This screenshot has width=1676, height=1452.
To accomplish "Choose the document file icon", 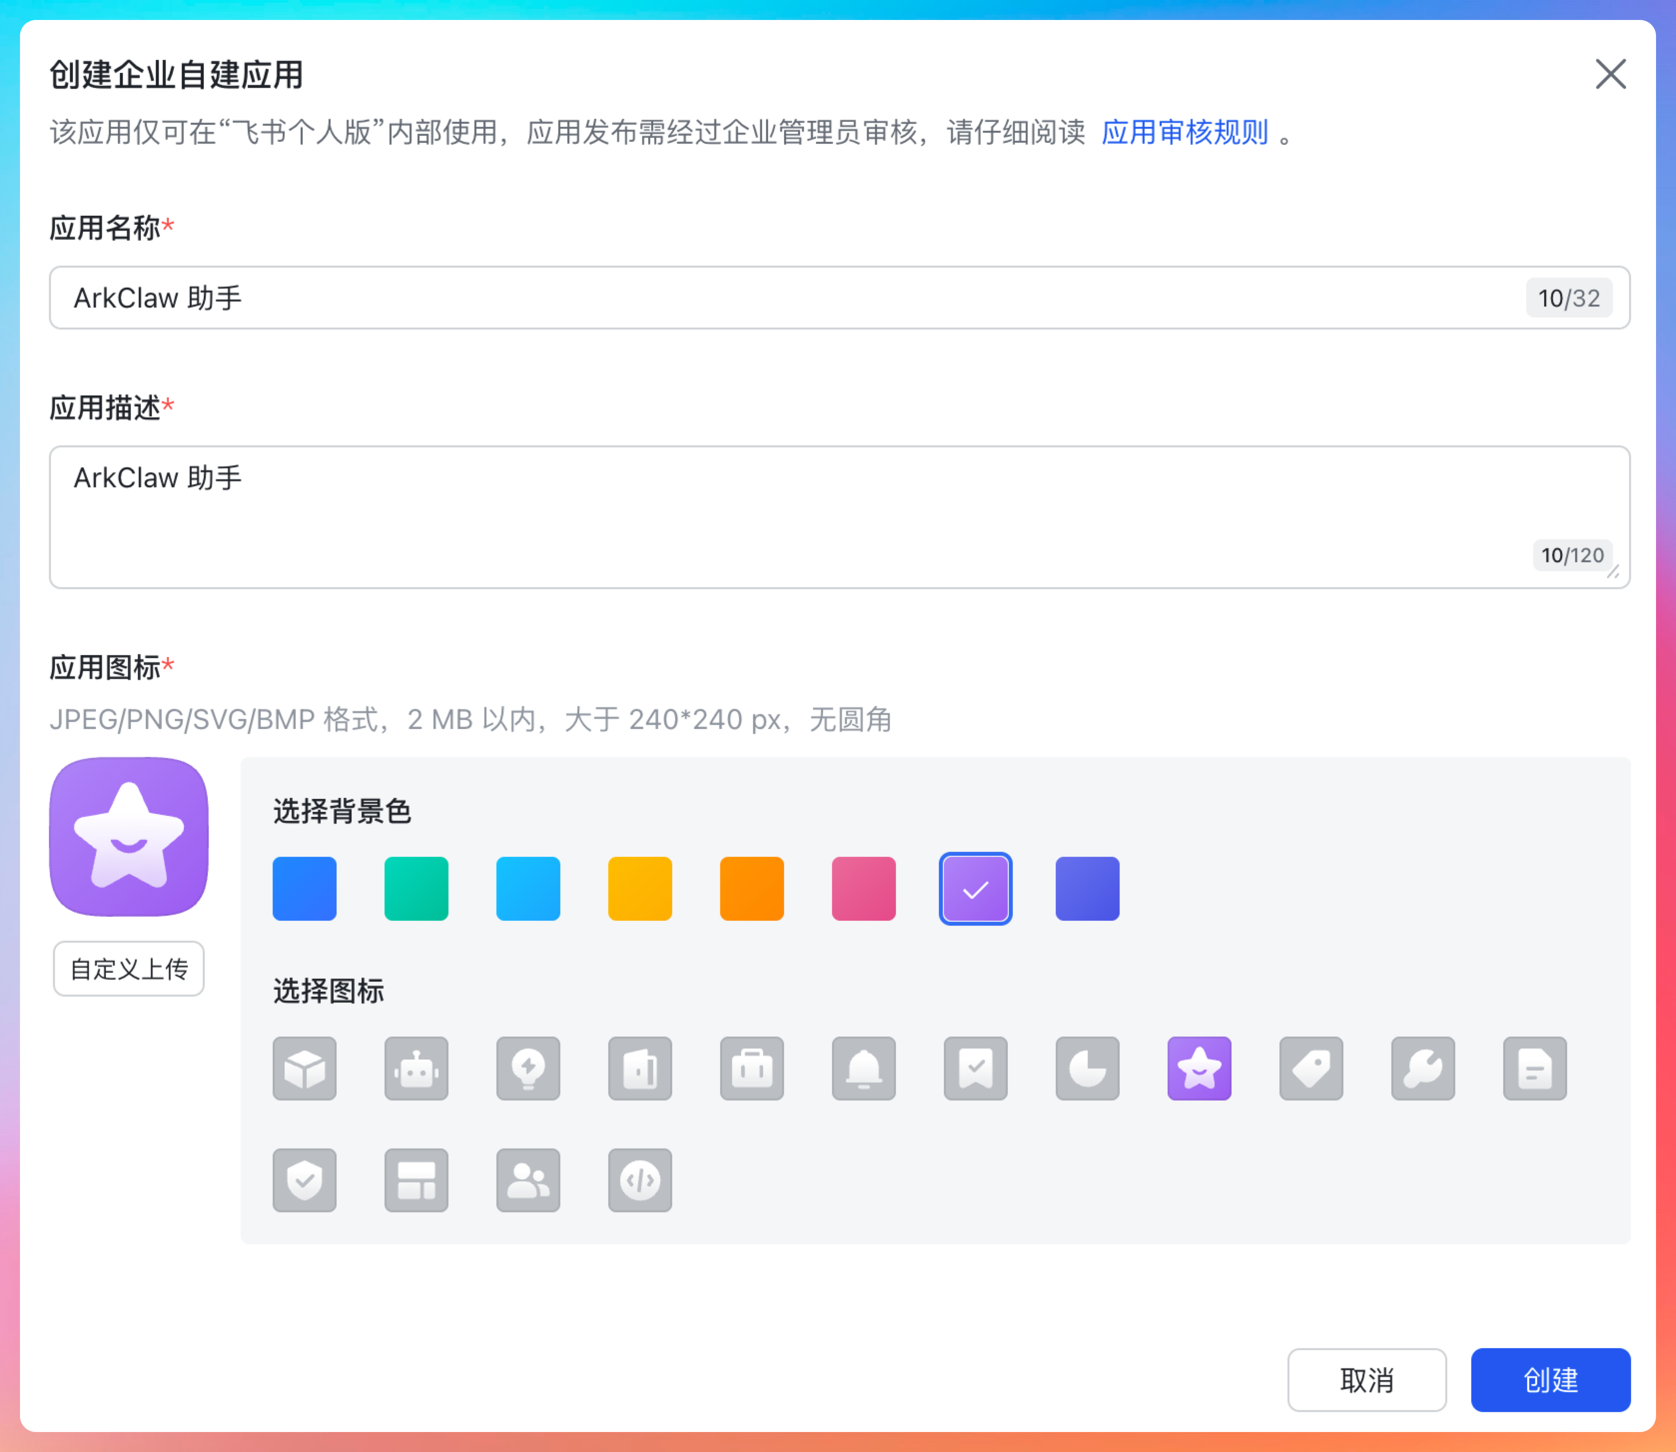I will tap(1534, 1068).
